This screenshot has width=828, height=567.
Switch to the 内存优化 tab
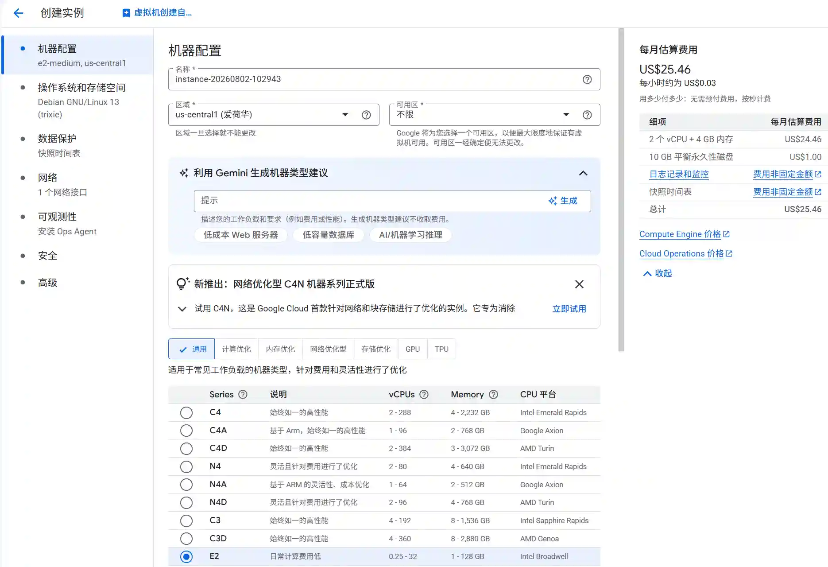(x=280, y=349)
